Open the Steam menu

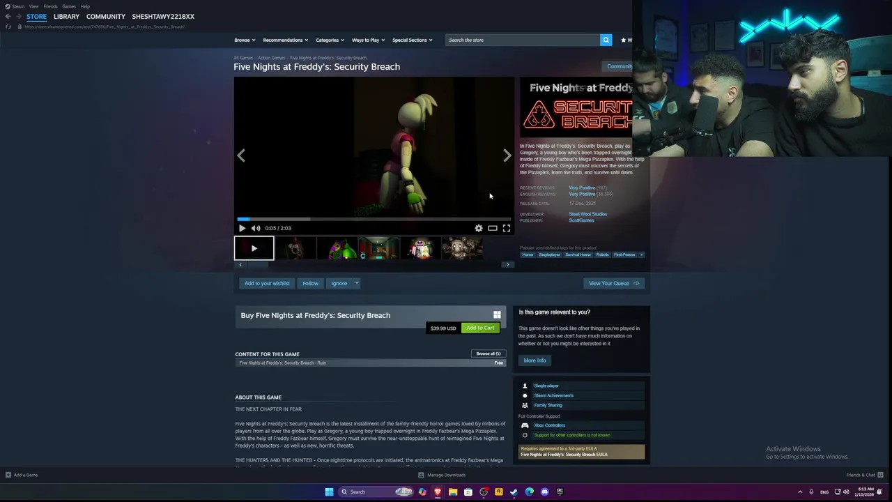(15, 6)
